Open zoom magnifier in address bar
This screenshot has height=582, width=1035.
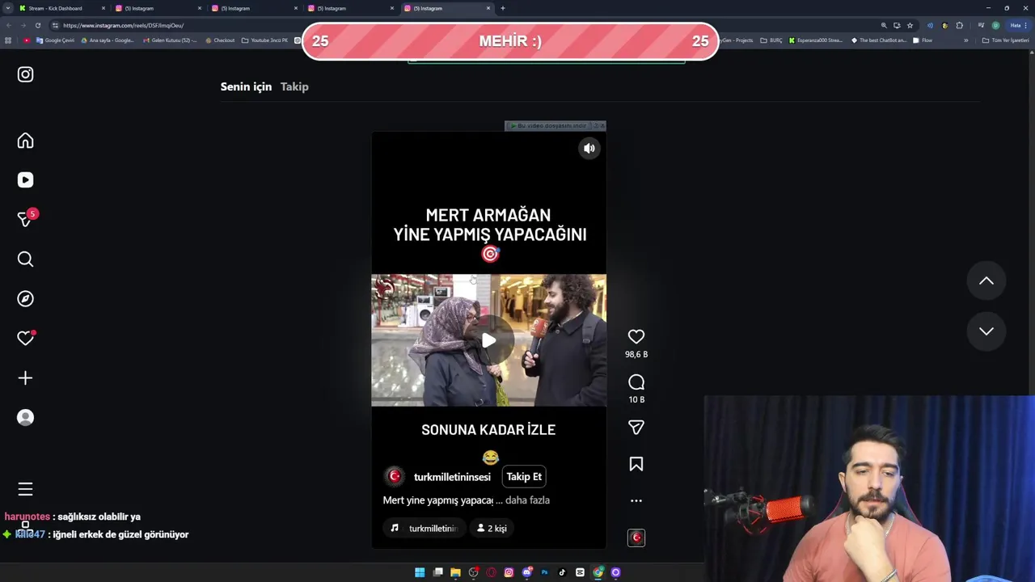point(884,25)
